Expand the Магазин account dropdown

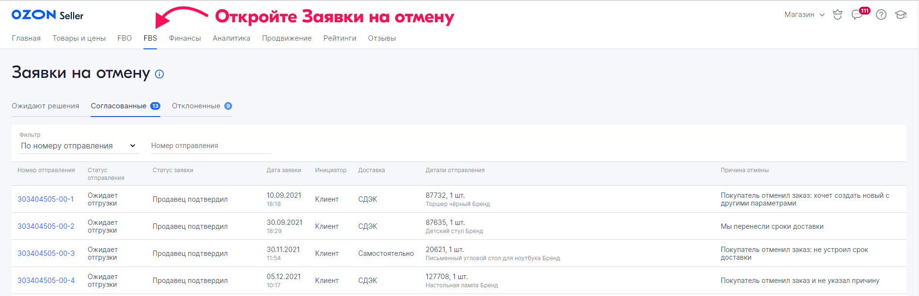pos(804,15)
